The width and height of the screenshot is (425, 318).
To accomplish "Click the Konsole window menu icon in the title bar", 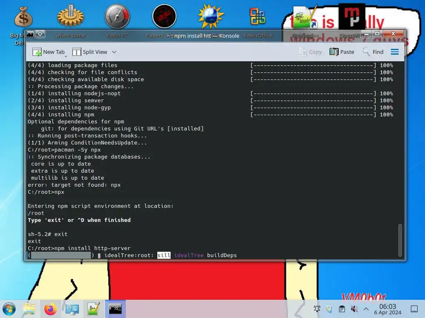I will tap(30, 34).
